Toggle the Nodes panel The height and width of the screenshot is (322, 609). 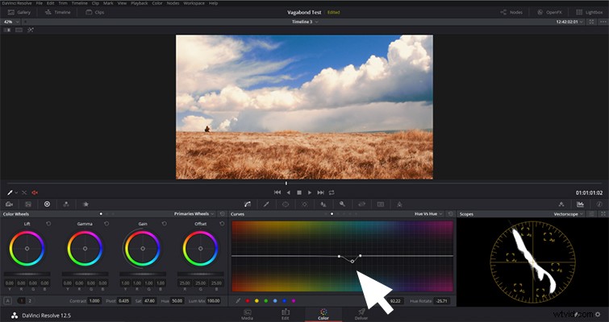511,12
